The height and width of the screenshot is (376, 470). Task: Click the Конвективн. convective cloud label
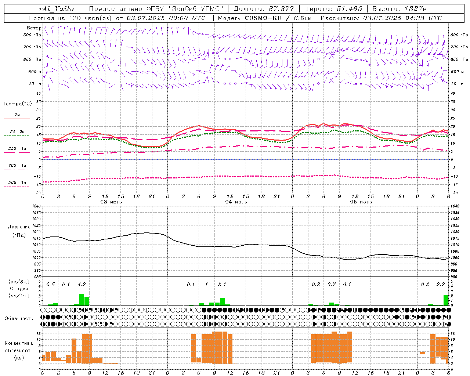[19, 343]
